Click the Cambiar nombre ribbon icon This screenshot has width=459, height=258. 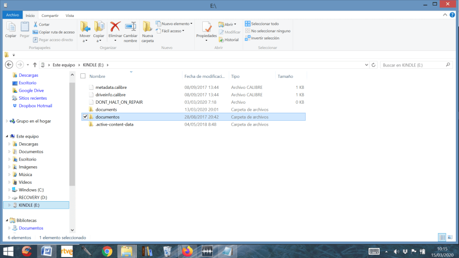click(x=130, y=27)
